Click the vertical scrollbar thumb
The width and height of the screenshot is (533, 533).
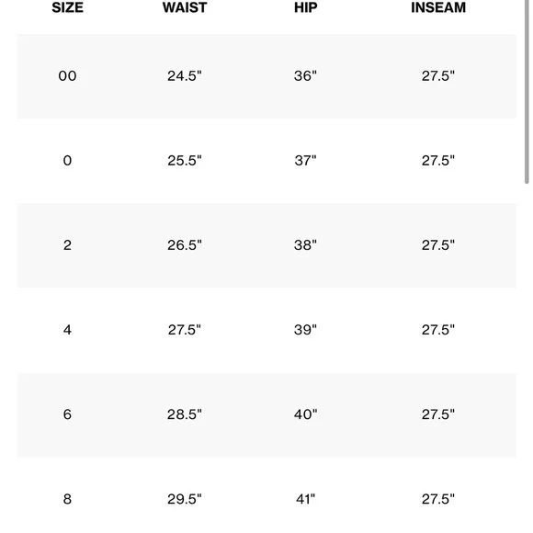[x=527, y=92]
